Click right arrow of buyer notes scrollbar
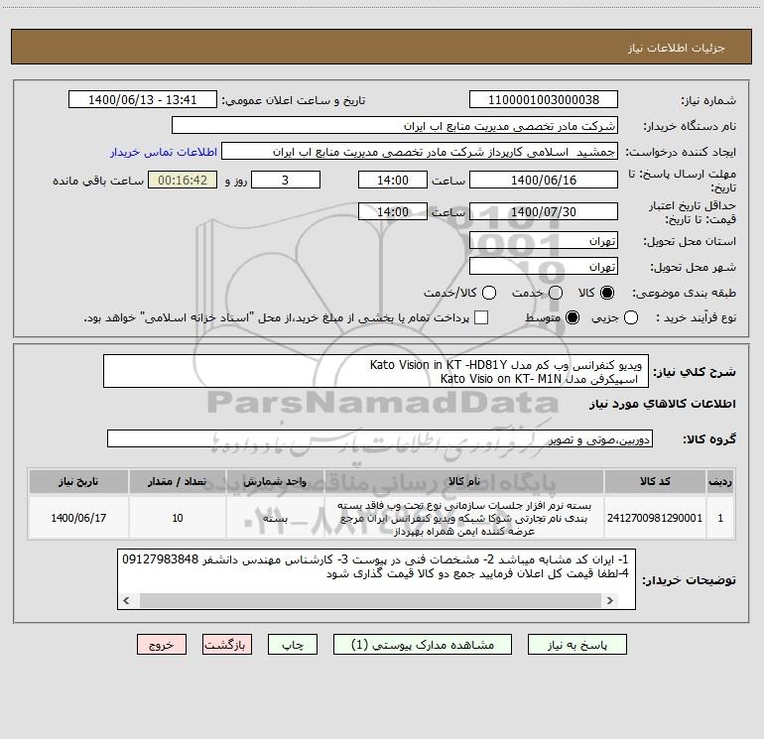This screenshot has height=739, width=764. click(x=610, y=601)
